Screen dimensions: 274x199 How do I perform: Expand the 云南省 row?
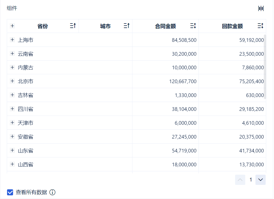tap(12, 54)
